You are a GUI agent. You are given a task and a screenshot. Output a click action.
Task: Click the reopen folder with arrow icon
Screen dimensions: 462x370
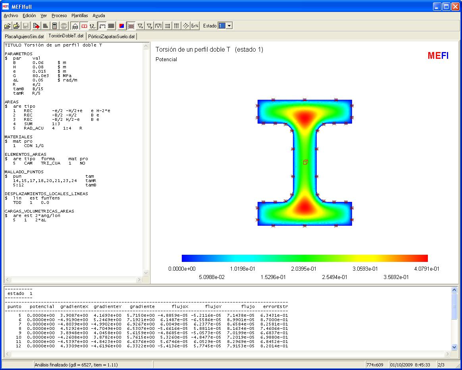pyautogui.click(x=17, y=26)
